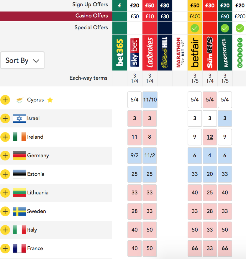The image size is (246, 259).
Task: Click the yellow star beside Cyprus
Action: (x=50, y=100)
